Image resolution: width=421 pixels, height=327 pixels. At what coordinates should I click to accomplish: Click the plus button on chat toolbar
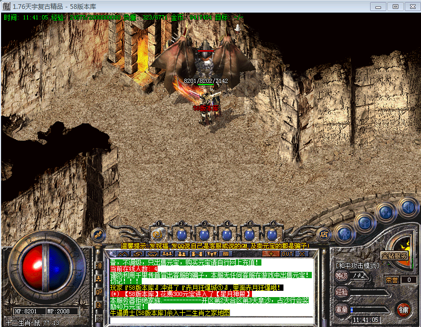(271, 254)
